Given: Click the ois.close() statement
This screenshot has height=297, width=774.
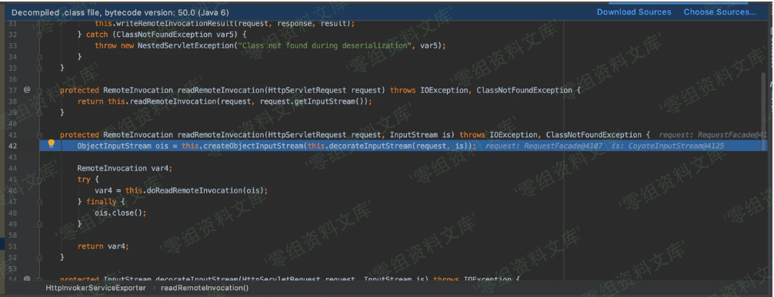Looking at the screenshot, I should click(x=121, y=213).
